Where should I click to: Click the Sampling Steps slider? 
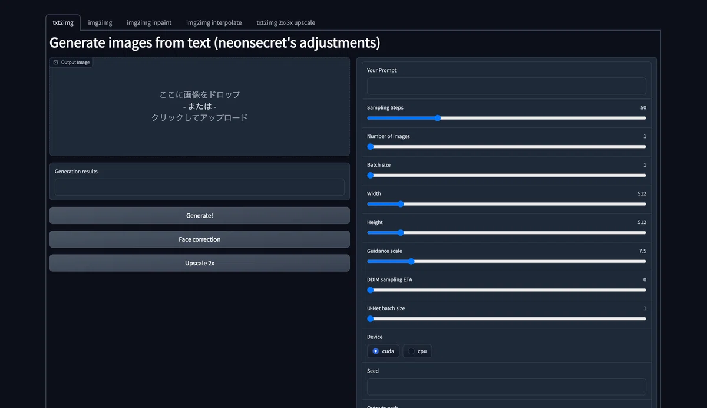pos(507,118)
